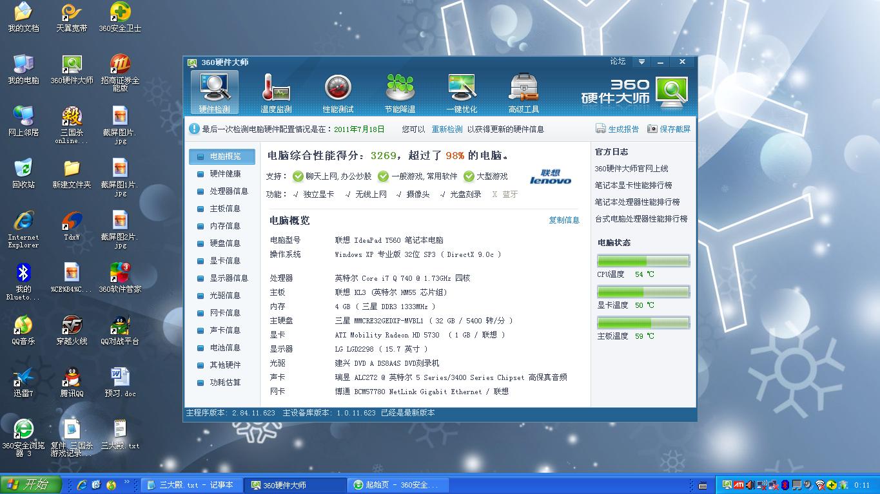Image resolution: width=880 pixels, height=494 pixels.
Task: Click the 360软件管家 desktop icon
Action: (120, 278)
